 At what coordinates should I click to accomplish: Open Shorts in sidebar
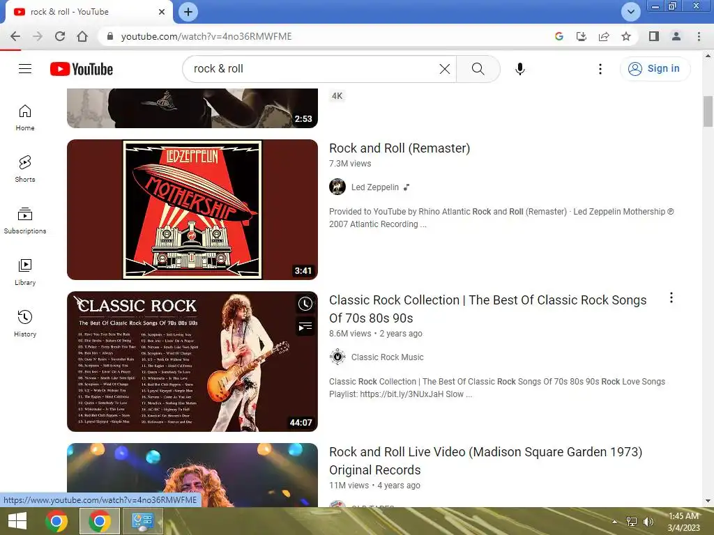tap(25, 169)
